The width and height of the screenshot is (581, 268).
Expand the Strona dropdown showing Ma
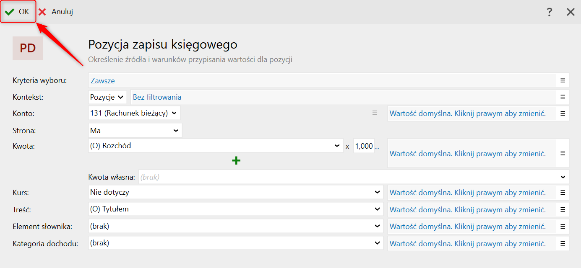[135, 131]
